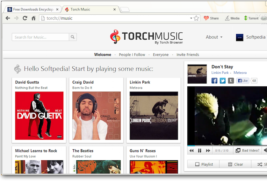Click the music search magnifier button
The height and width of the screenshot is (181, 267).
(x=73, y=37)
